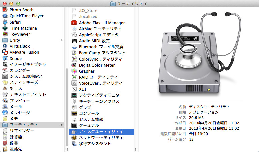259x152 pixels.
Task: Click the Xcode icon
Action: point(5,58)
